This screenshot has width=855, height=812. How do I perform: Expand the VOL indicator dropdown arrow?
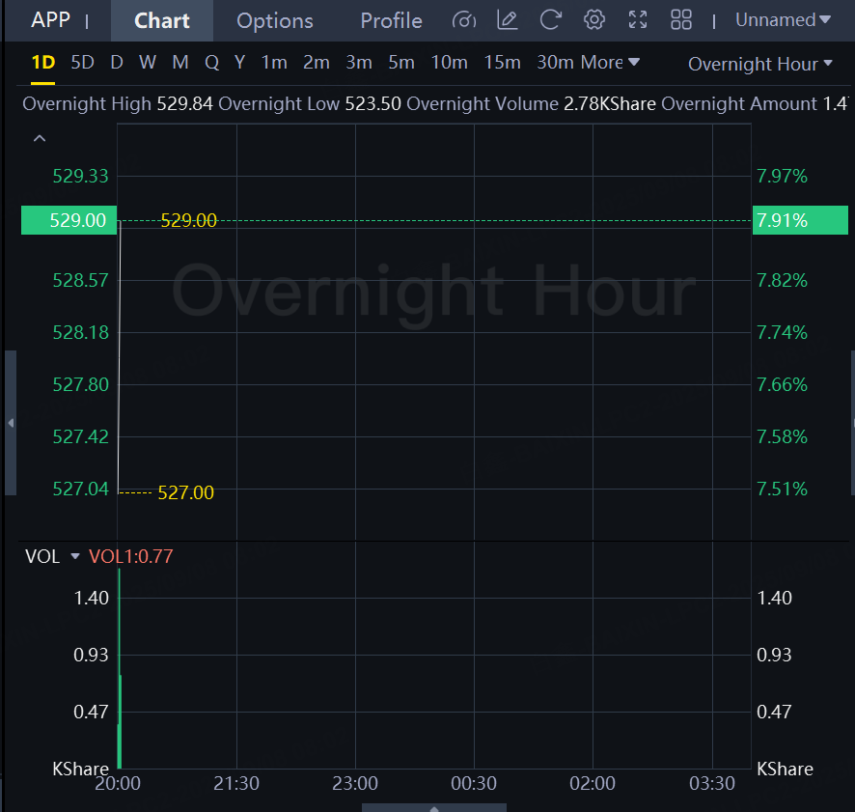tap(75, 556)
